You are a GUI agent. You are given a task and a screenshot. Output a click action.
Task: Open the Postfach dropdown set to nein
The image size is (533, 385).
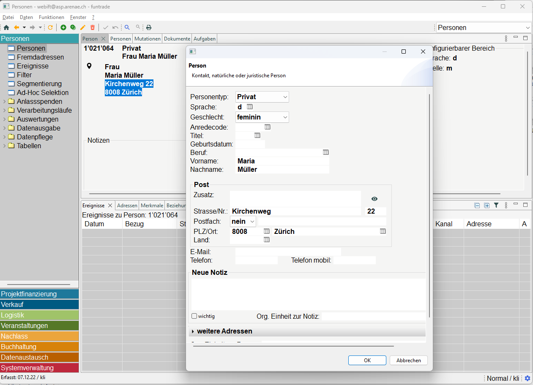(x=243, y=221)
